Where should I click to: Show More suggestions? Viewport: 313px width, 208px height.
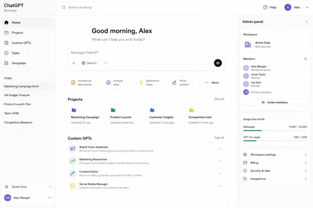pyautogui.click(x=212, y=83)
